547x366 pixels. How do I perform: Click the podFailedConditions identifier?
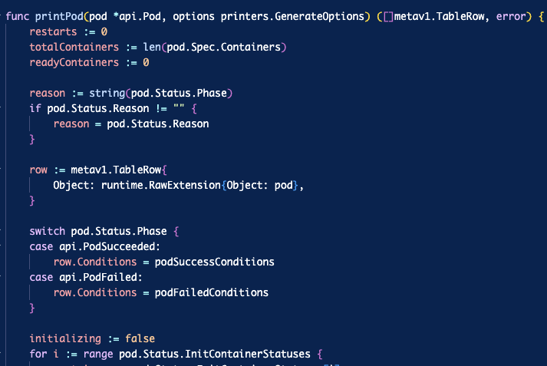tap(211, 292)
